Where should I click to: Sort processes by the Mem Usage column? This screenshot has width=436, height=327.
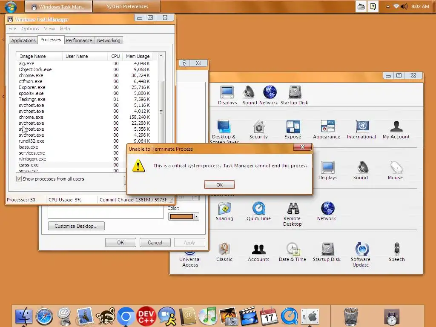pyautogui.click(x=138, y=56)
